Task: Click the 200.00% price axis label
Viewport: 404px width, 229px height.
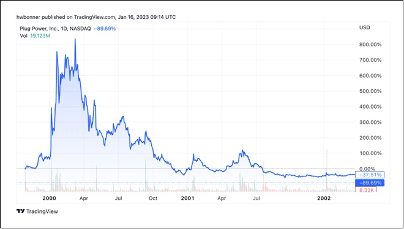Action: 370,138
